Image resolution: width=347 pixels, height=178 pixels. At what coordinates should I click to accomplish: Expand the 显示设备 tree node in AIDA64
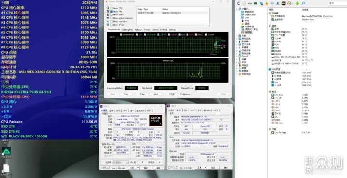point(237,44)
